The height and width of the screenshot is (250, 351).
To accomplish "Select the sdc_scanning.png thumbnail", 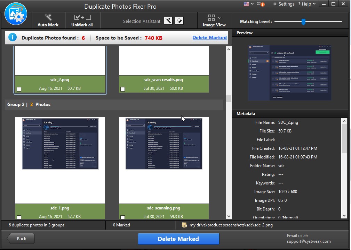I will [x=164, y=144].
